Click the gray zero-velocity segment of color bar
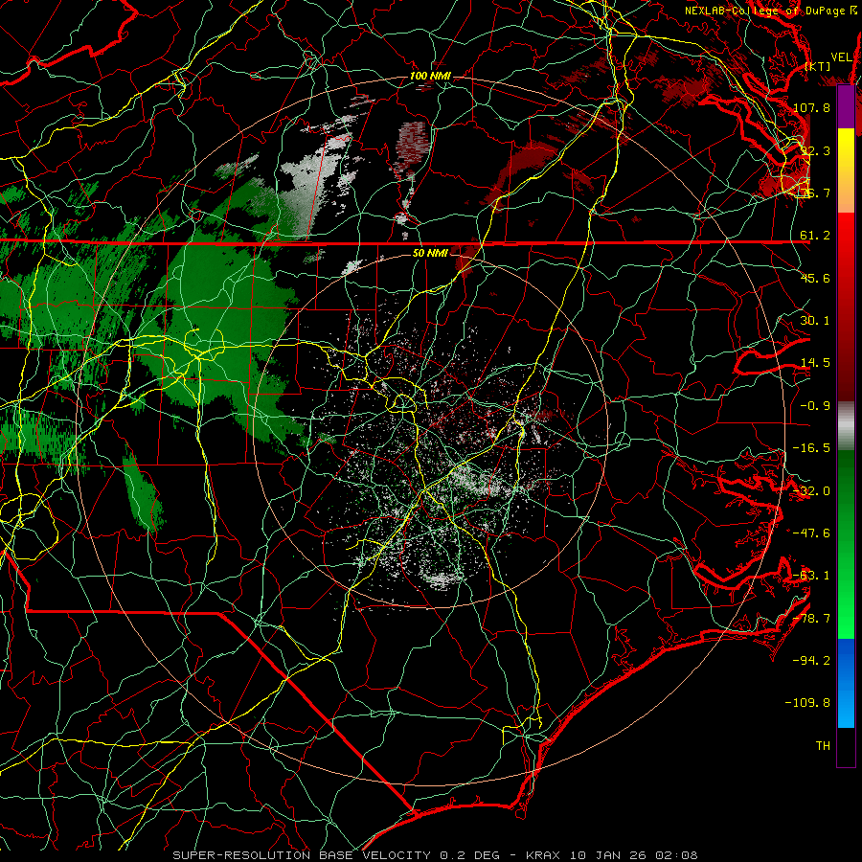This screenshot has width=862, height=862. coord(846,426)
